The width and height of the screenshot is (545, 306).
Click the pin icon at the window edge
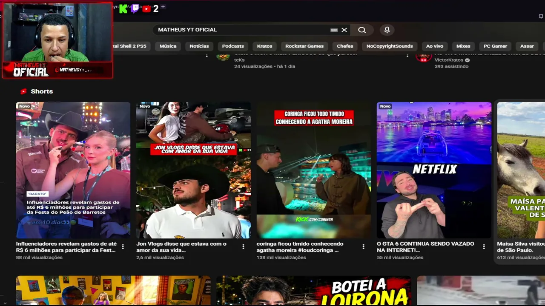(541, 16)
